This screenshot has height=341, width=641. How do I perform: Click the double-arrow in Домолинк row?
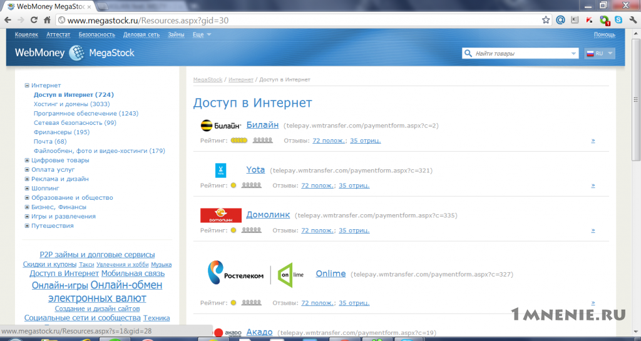coord(593,230)
